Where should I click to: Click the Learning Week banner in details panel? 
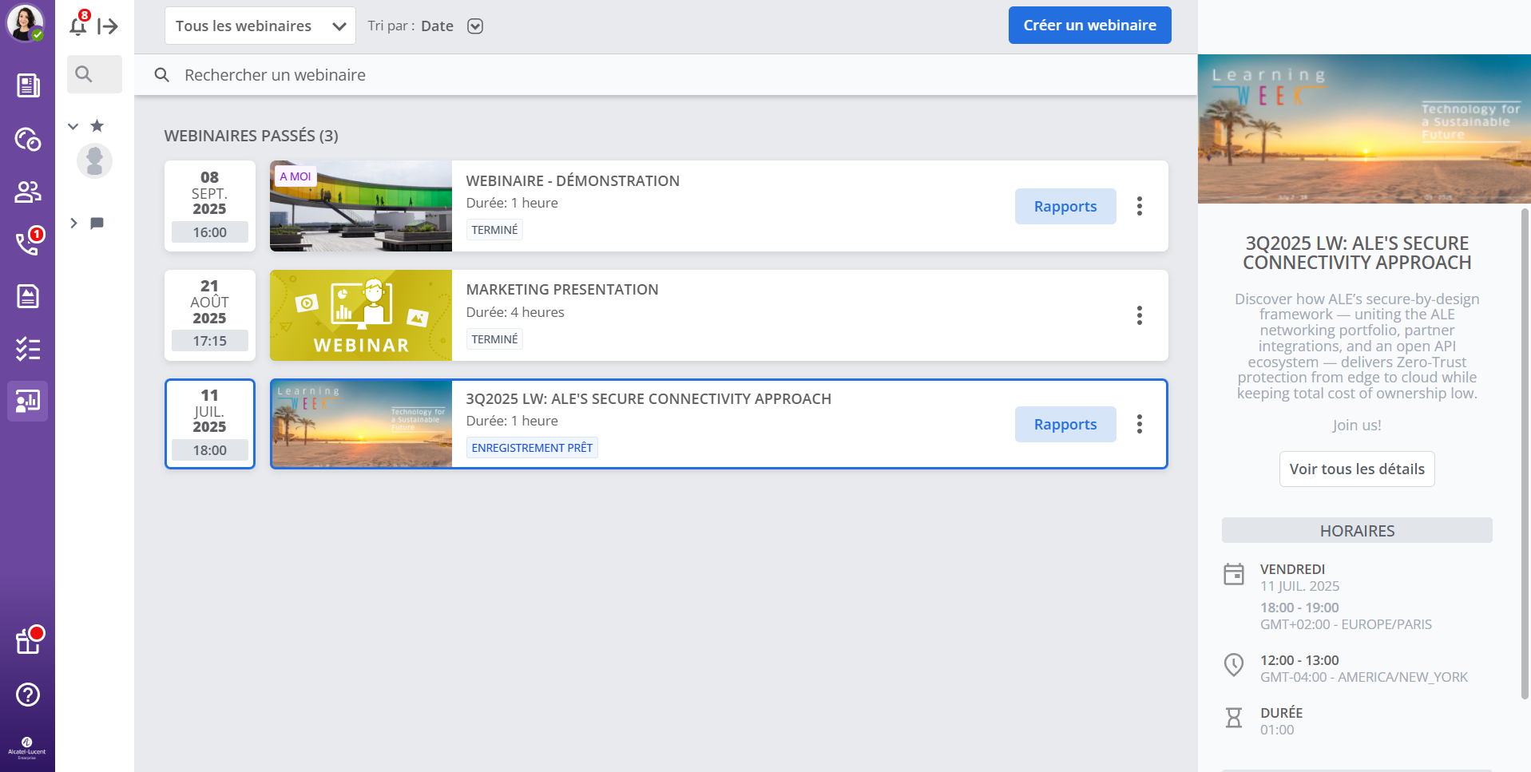tap(1364, 129)
